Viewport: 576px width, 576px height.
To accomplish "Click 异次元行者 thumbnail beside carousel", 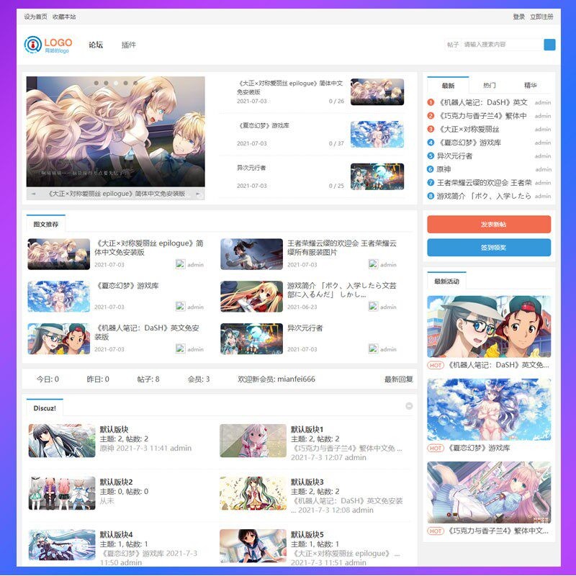I will tap(377, 176).
